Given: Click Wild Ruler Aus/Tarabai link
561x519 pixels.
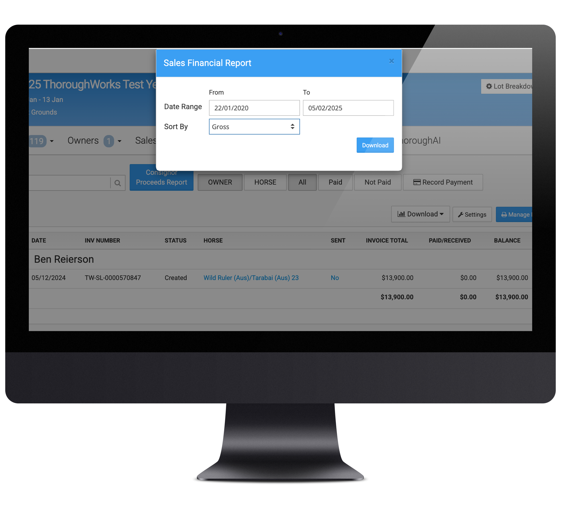Looking at the screenshot, I should click(x=251, y=278).
